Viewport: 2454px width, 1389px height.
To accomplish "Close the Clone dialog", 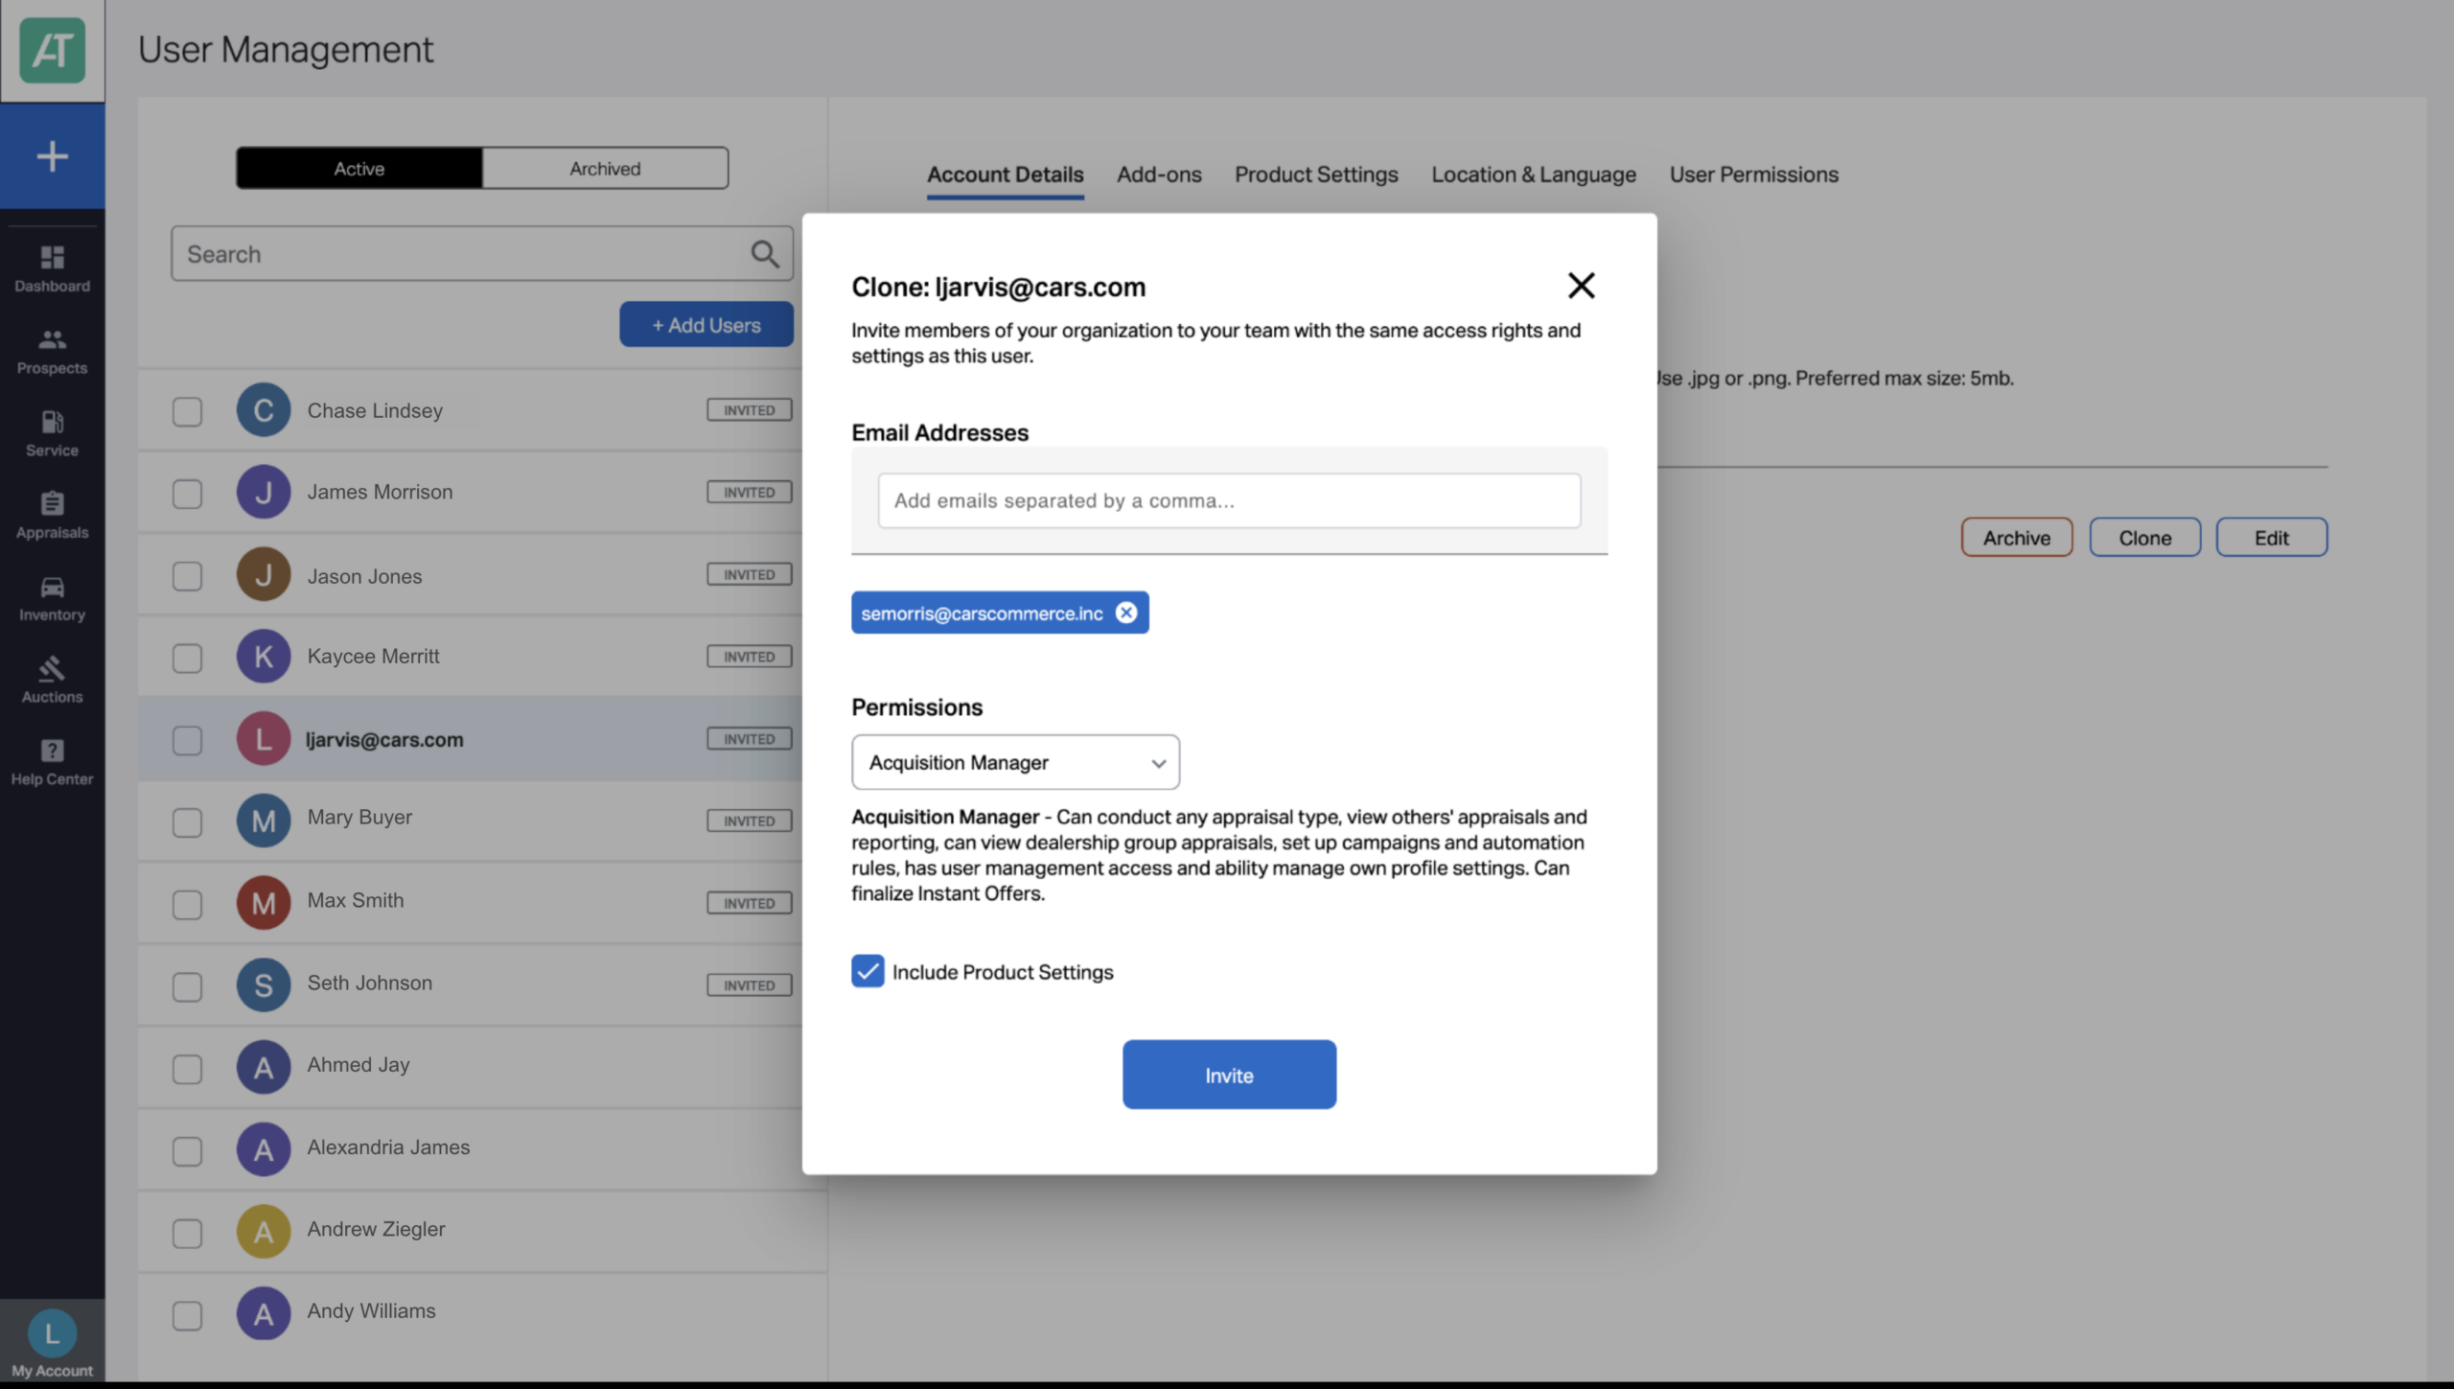I will coord(1581,285).
